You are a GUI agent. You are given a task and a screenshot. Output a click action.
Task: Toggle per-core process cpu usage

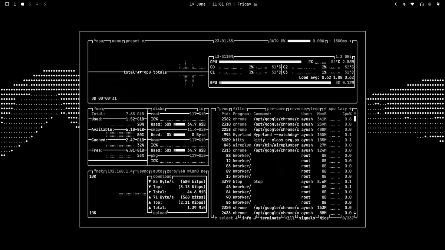276,109
